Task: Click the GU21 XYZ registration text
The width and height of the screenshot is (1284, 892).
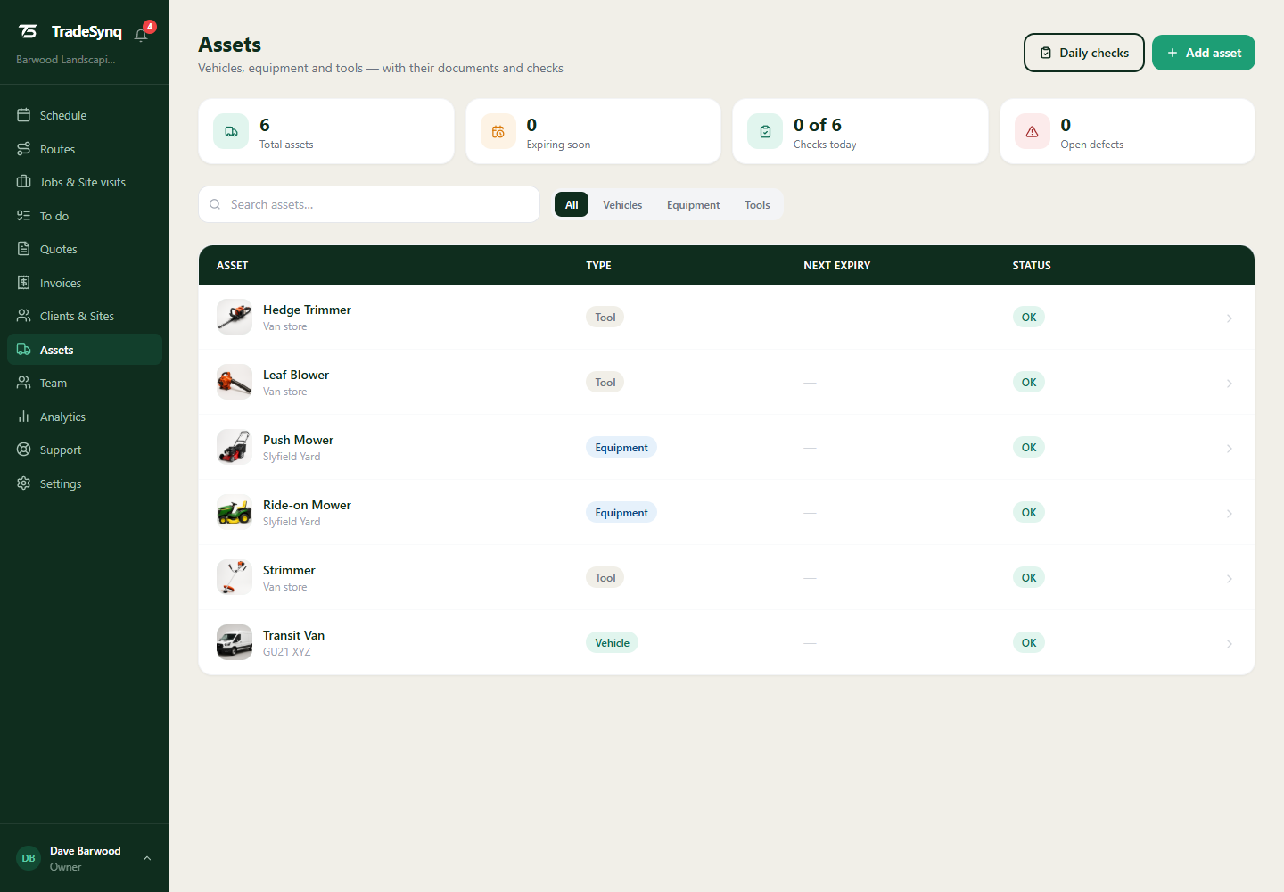Action: tap(287, 652)
